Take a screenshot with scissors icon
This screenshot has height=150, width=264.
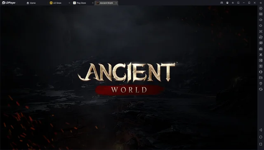(x=261, y=55)
